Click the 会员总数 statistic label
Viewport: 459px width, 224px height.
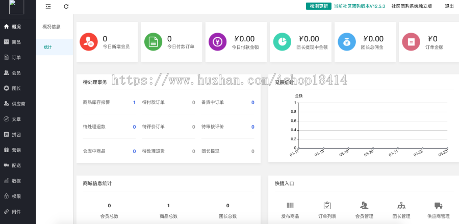click(109, 217)
